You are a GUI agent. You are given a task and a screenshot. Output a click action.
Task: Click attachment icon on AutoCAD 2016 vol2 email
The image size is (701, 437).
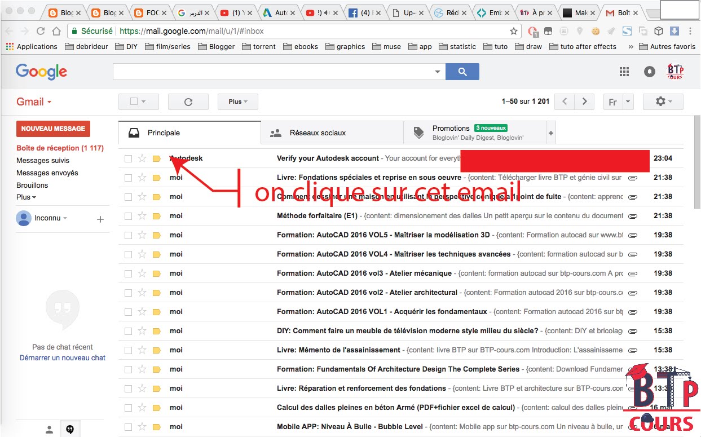click(x=633, y=293)
